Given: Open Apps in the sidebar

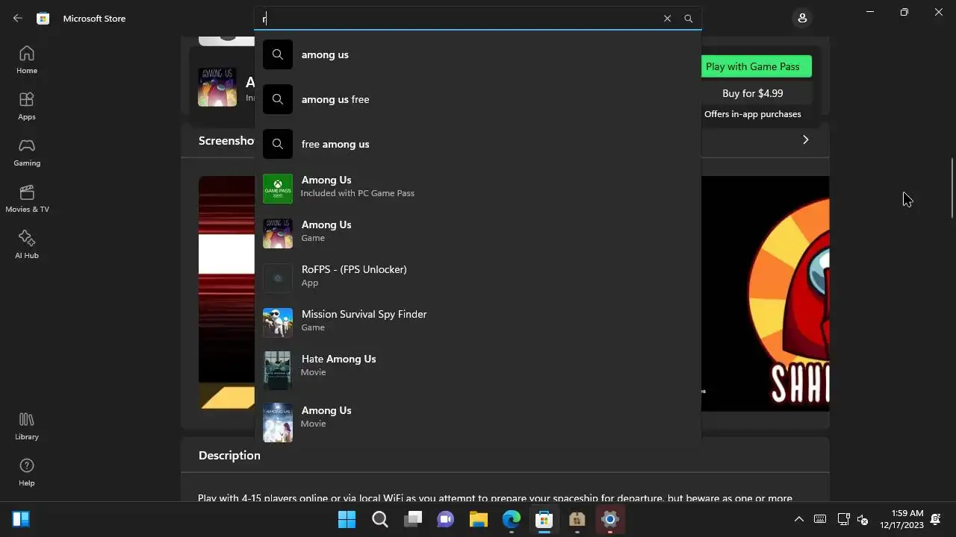Looking at the screenshot, I should 27,106.
